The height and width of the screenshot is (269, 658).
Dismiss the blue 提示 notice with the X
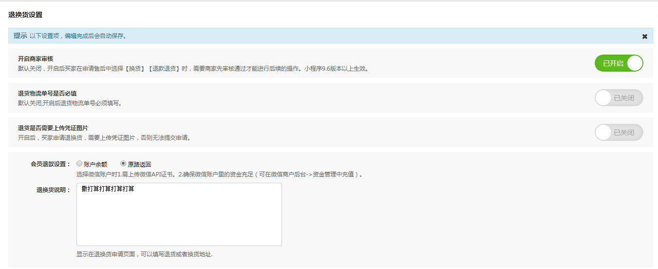pyautogui.click(x=645, y=36)
